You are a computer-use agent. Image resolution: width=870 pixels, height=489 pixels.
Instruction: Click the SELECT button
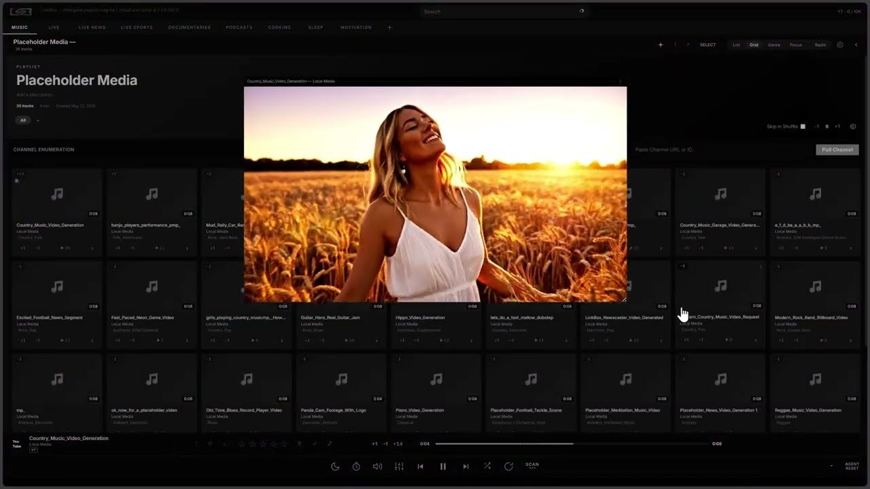[x=708, y=45]
